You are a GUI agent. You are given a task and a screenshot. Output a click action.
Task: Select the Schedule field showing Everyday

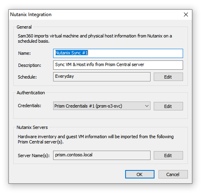coord(102,77)
